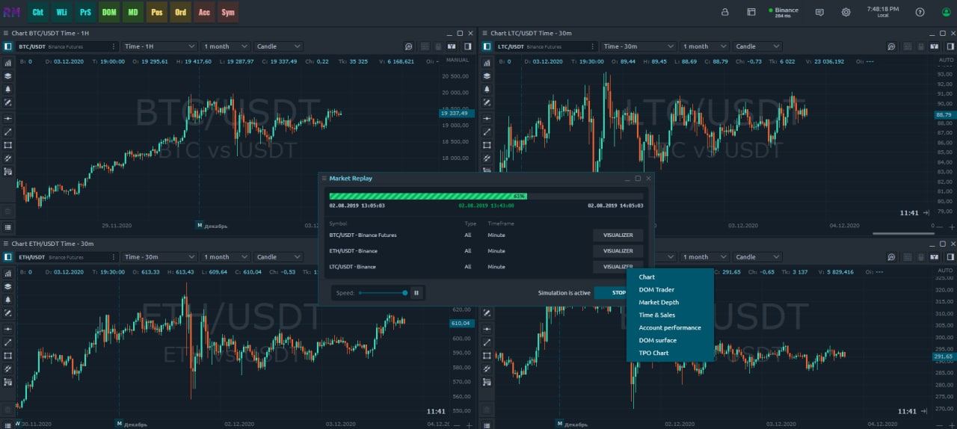This screenshot has width=957, height=429.
Task: Open Time - 1H dropdown in BTC/USDT chart
Action: 160,46
